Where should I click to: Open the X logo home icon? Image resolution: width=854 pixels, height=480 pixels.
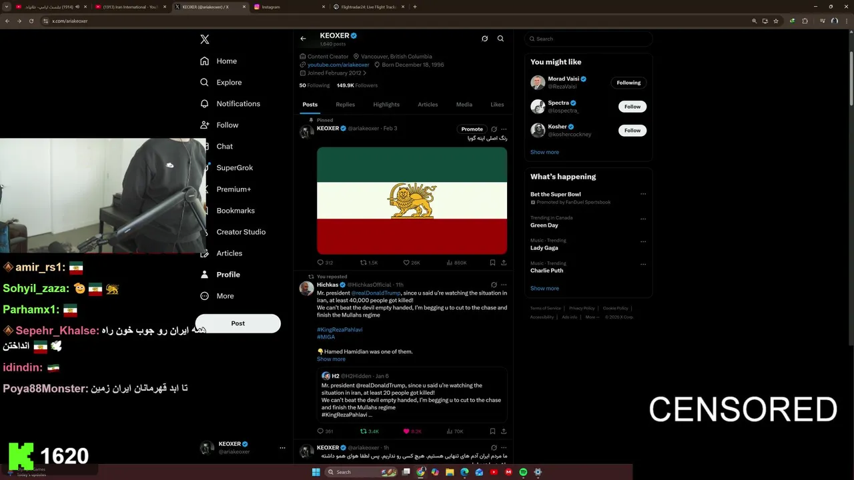pyautogui.click(x=205, y=39)
